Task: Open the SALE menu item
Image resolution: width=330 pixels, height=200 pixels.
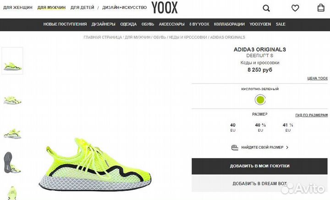Action: (x=280, y=24)
